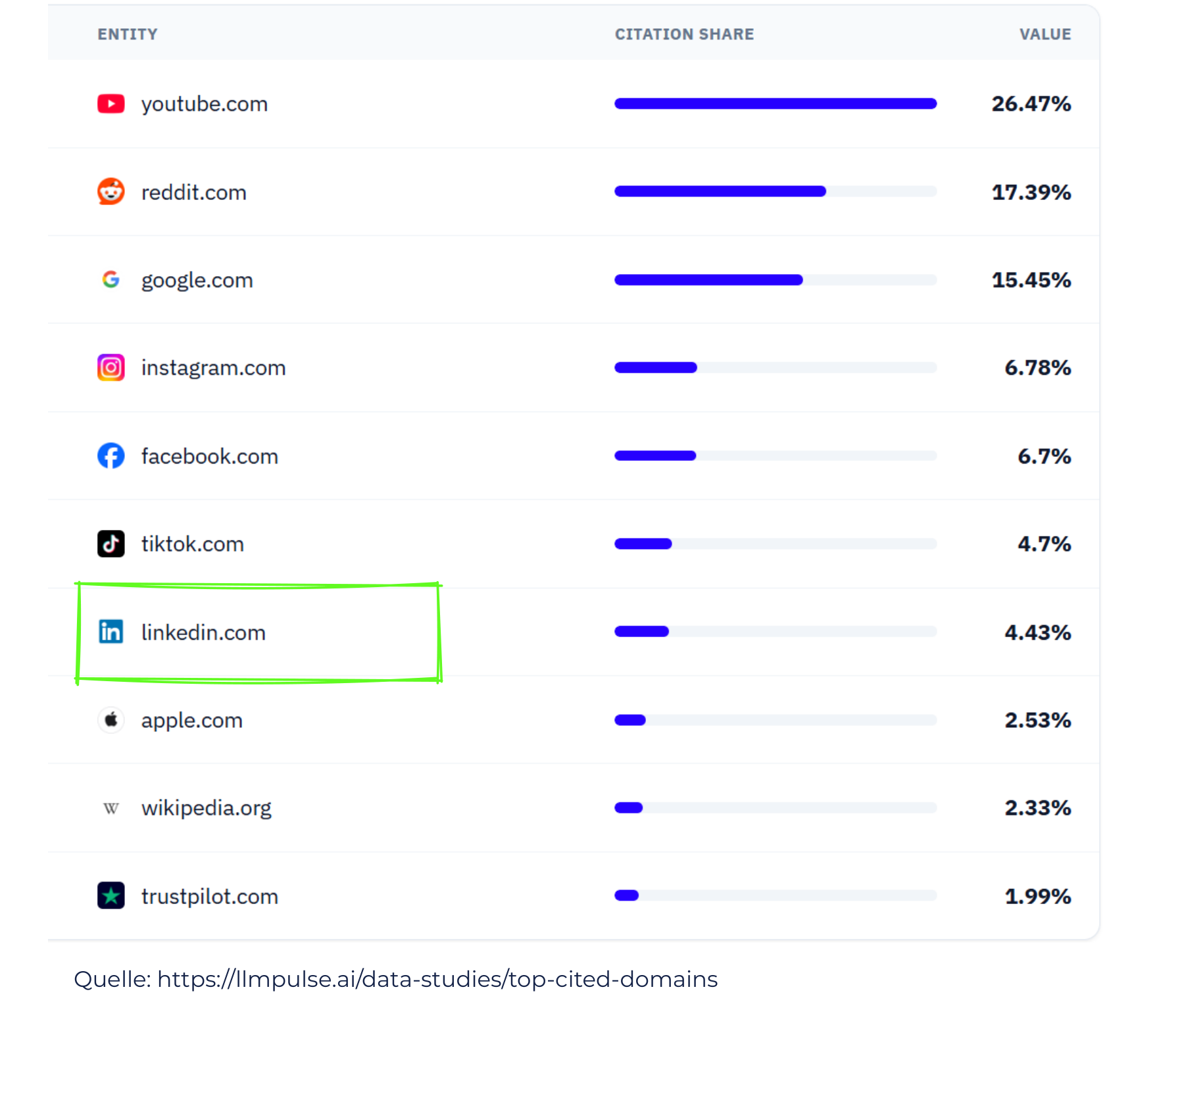The height and width of the screenshot is (1098, 1184).
Task: Click the Facebook logo icon
Action: [x=111, y=456]
